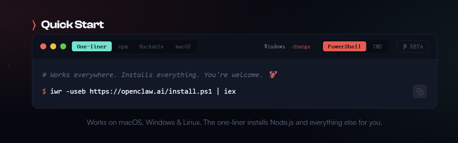The width and height of the screenshot is (458, 143).
Task: Click the 'Works everywhere' comment line
Action: click(152, 75)
